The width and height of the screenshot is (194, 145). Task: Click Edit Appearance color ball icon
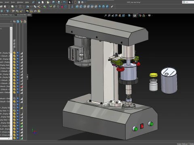pyautogui.click(x=140, y=16)
